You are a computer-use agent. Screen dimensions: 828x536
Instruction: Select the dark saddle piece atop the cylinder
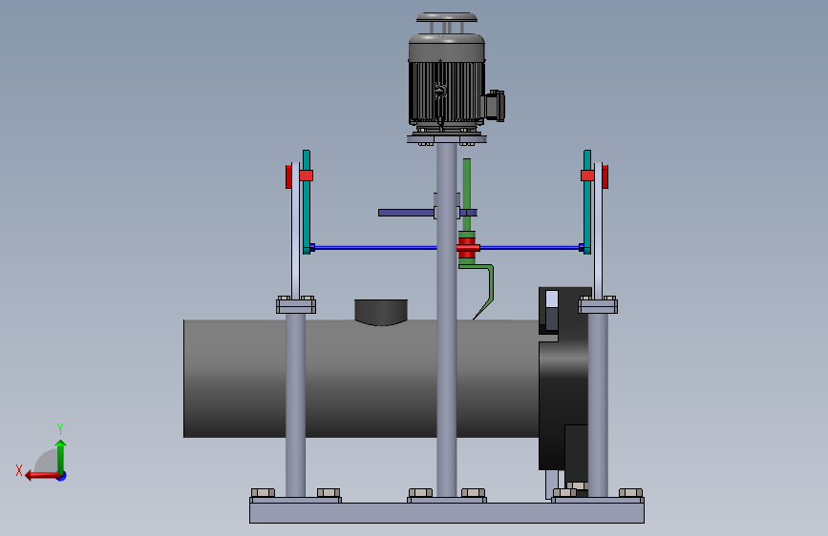[x=381, y=312]
